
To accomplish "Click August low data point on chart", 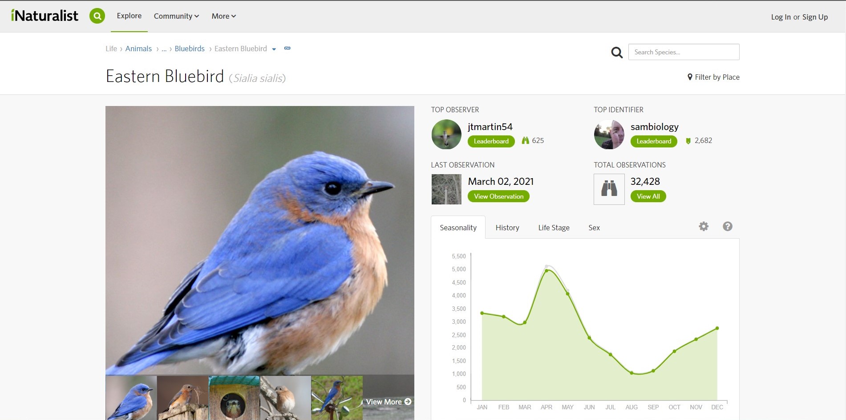I will point(631,373).
